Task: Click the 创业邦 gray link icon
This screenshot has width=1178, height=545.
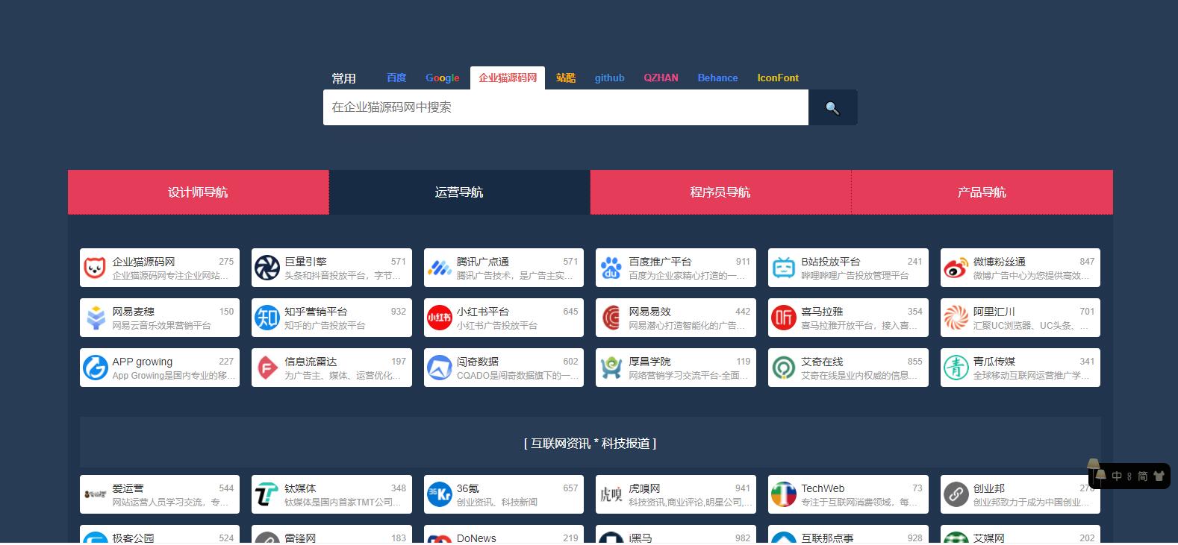Action: pyautogui.click(x=956, y=494)
